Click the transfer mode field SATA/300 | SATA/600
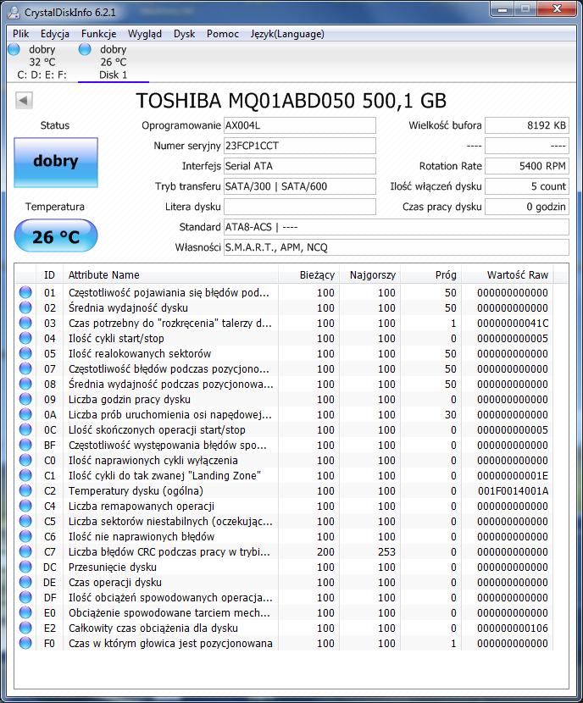 (300, 186)
